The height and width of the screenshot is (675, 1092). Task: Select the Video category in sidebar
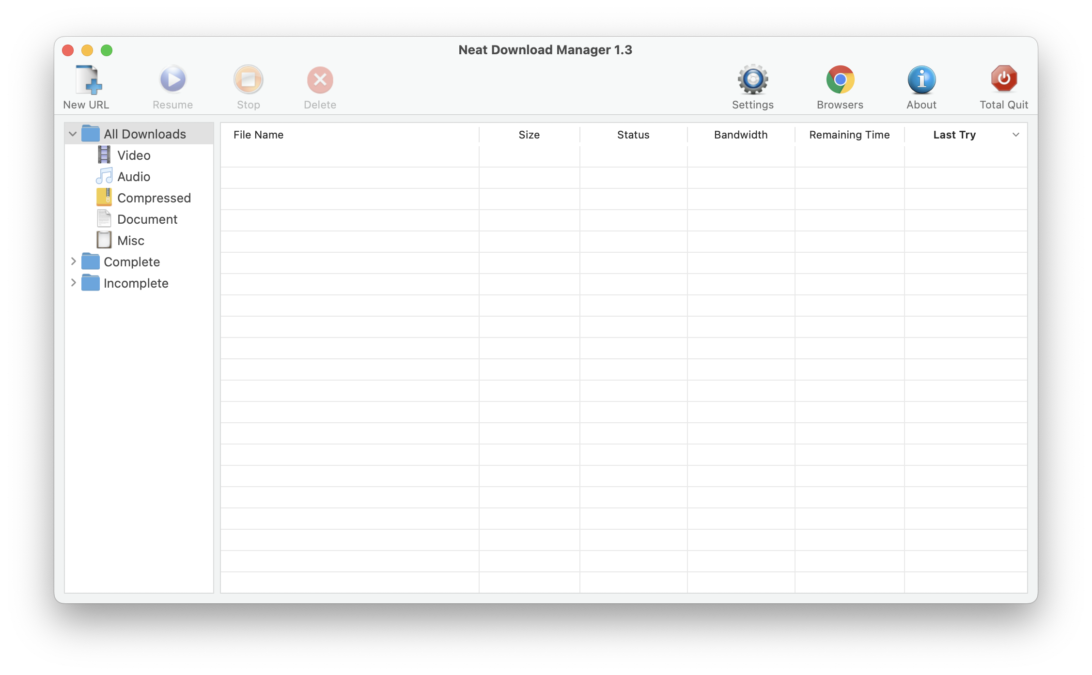[133, 155]
